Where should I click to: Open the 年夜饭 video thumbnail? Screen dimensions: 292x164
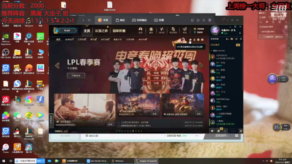tap(85, 110)
